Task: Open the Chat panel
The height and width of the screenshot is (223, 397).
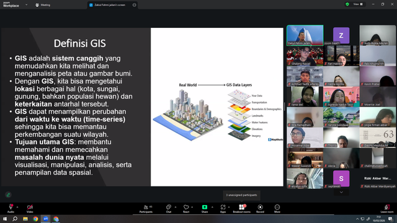Action: (x=169, y=209)
